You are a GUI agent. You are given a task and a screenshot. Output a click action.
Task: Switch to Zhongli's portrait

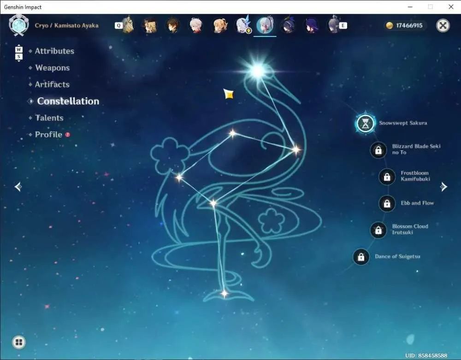click(173, 25)
